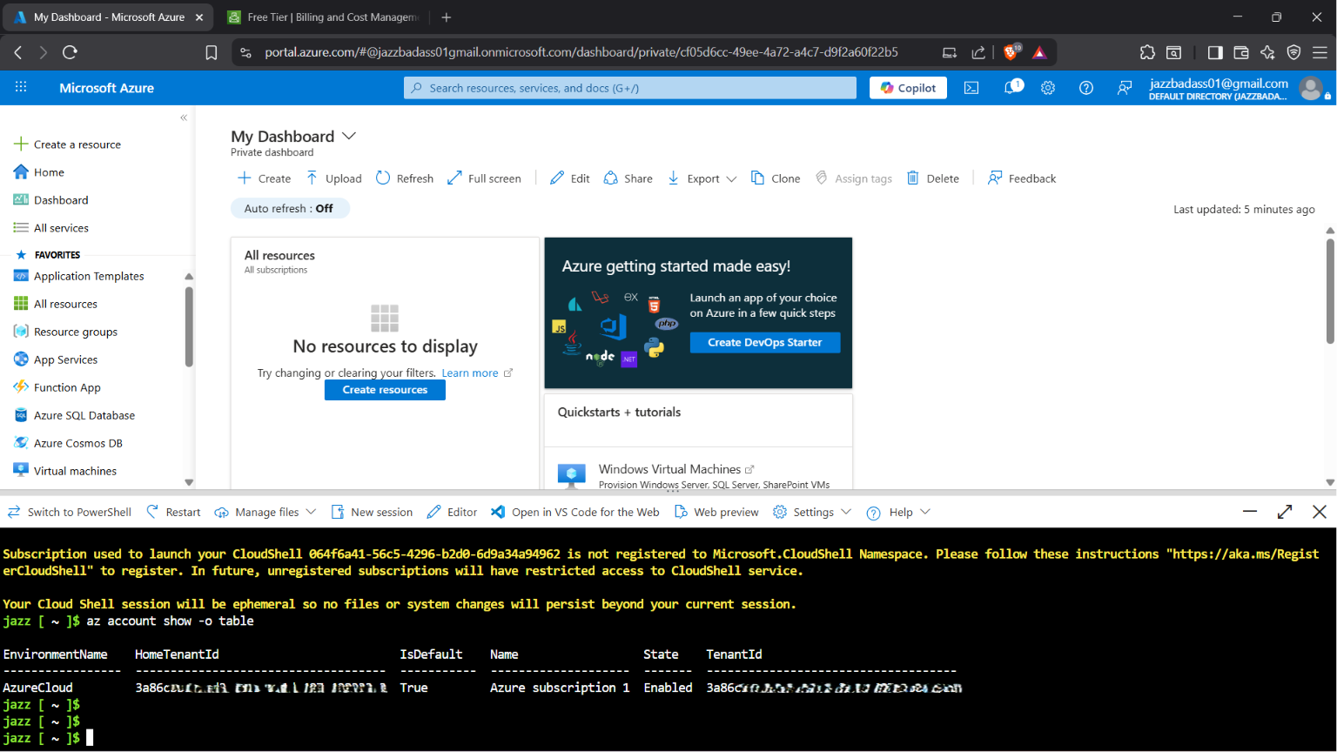This screenshot has height=752, width=1337.
Task: Open the browser extensions puzzle icon
Action: 1147,52
